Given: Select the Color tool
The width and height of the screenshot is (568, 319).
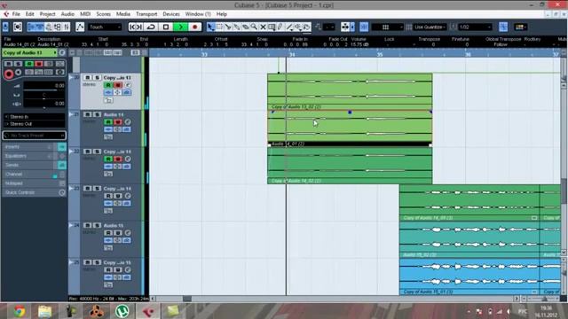Looking at the screenshot, I should (306, 27).
